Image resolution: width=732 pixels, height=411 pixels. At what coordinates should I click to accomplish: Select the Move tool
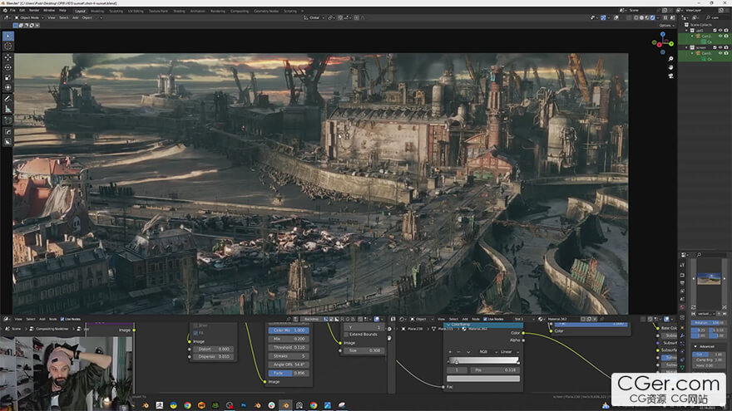point(8,57)
